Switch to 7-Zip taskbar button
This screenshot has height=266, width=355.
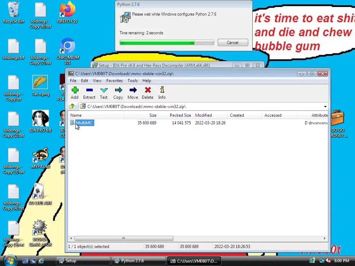tap(194, 261)
